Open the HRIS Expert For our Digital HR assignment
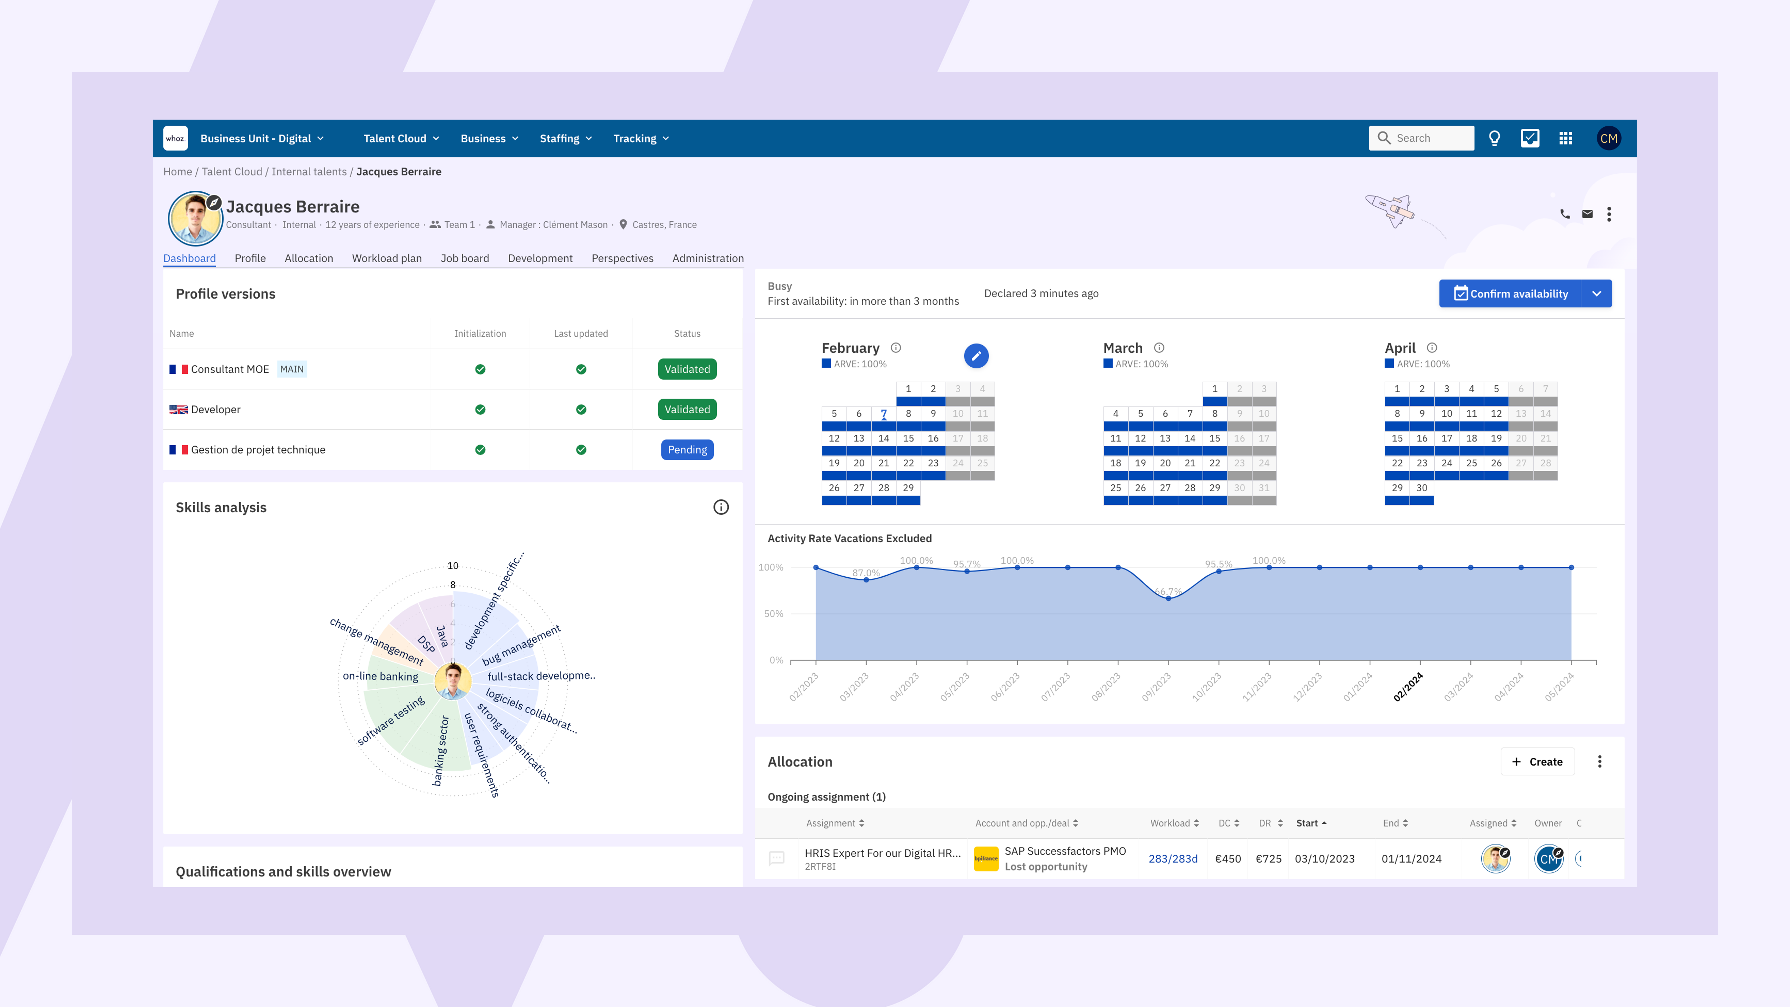1790x1008 pixels. point(883,853)
